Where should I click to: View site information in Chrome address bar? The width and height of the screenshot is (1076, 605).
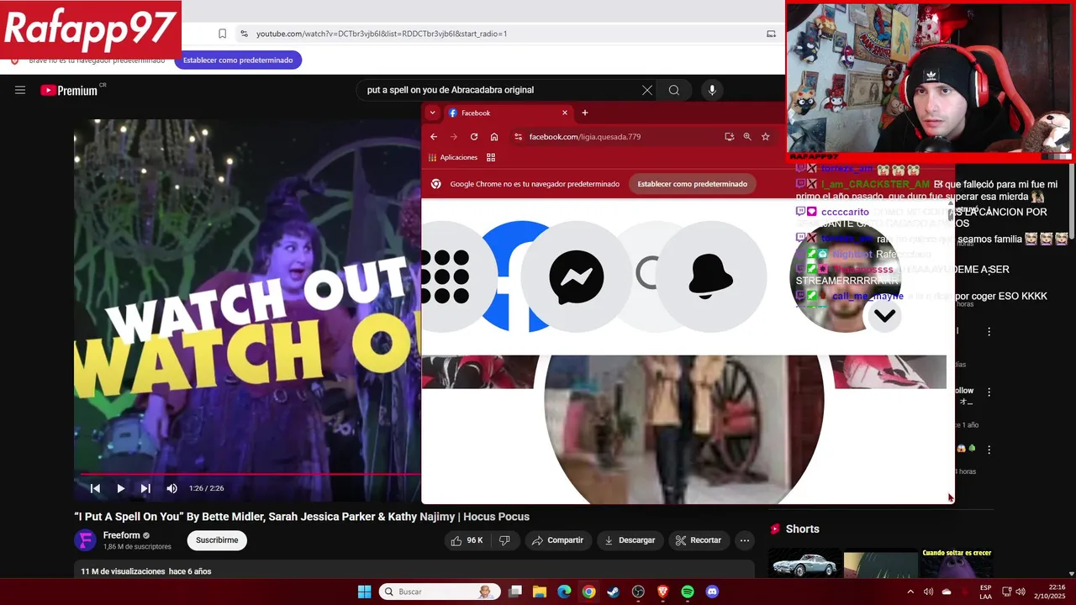tap(519, 137)
